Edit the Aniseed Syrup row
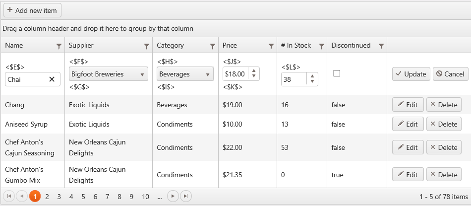Viewport: 471px width, 206px height. point(408,124)
